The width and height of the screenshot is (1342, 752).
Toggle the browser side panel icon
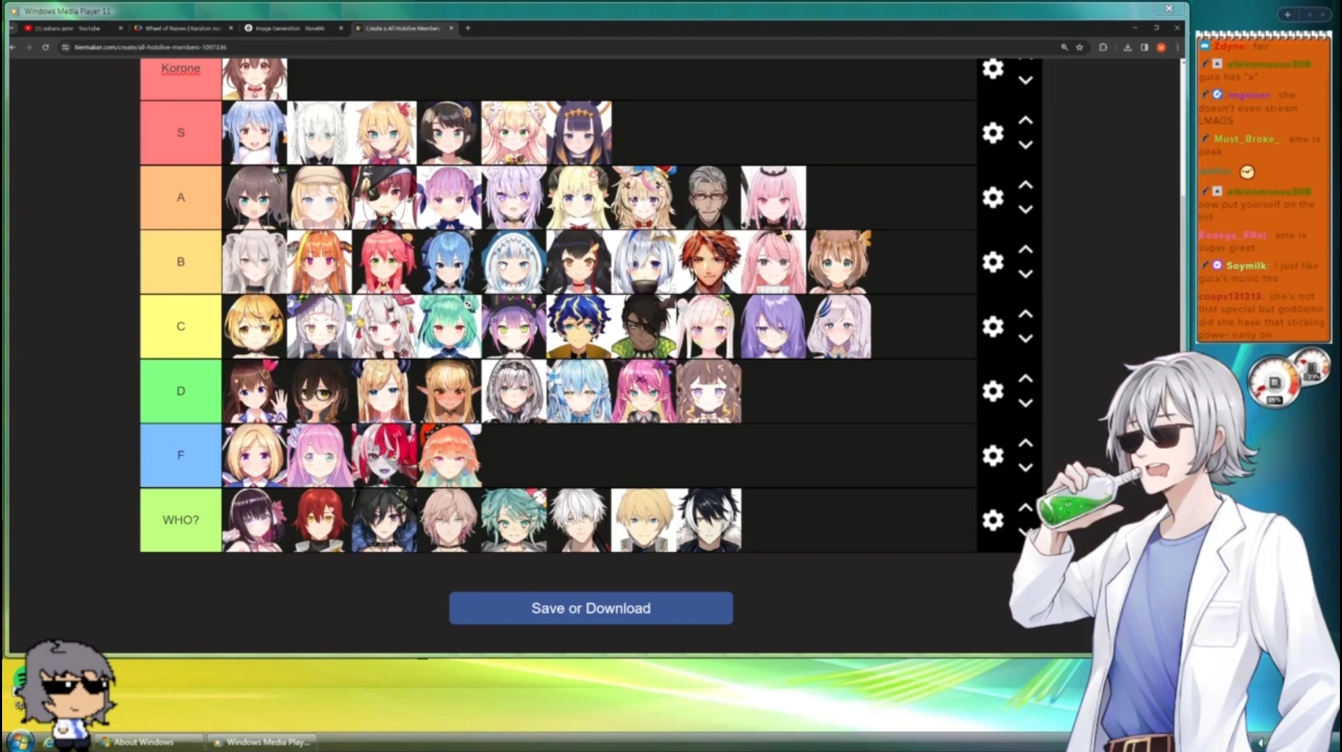(1144, 47)
